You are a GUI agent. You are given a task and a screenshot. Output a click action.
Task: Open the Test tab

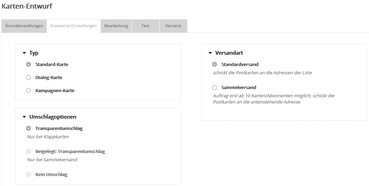[x=145, y=26]
